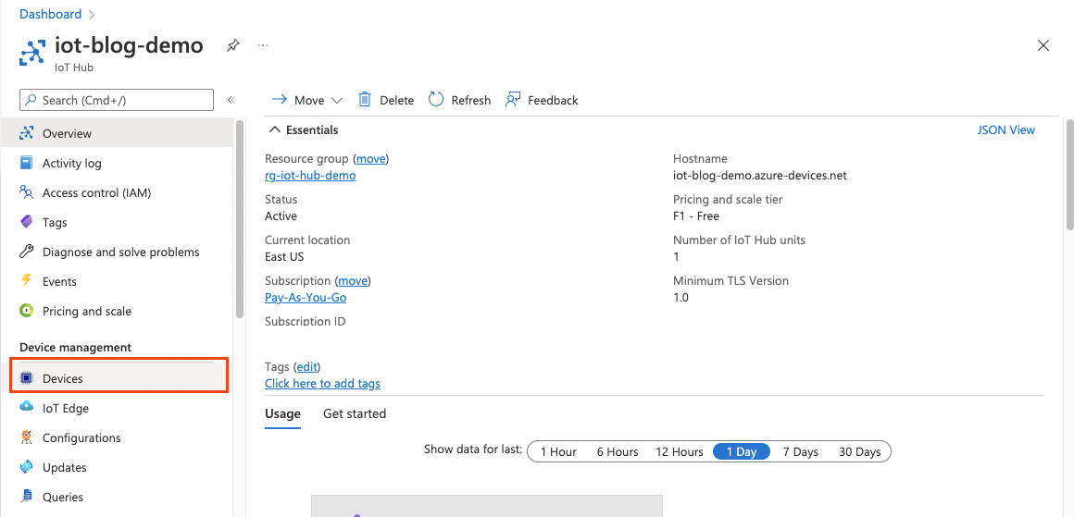Open Diagnose and solve problems wrench item
1074x517 pixels.
tap(120, 252)
